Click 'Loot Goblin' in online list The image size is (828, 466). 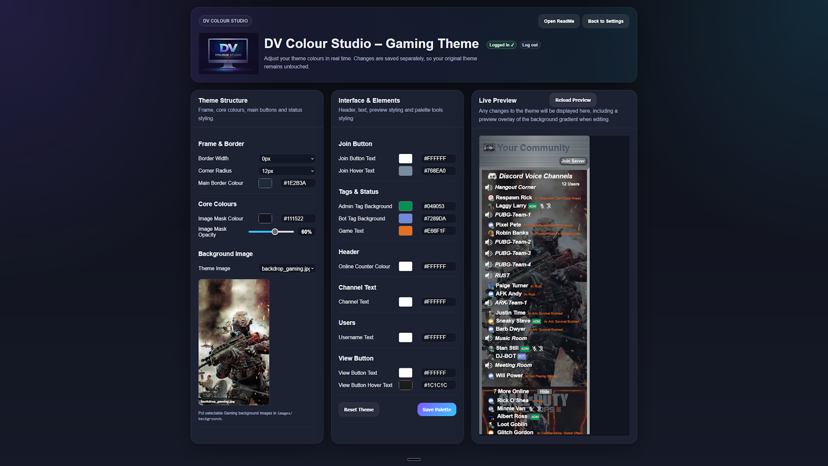tap(512, 425)
